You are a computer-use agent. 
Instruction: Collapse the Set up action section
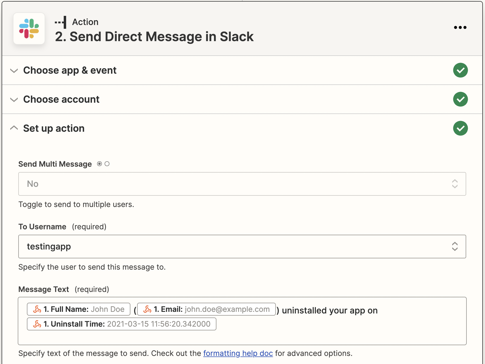point(14,128)
